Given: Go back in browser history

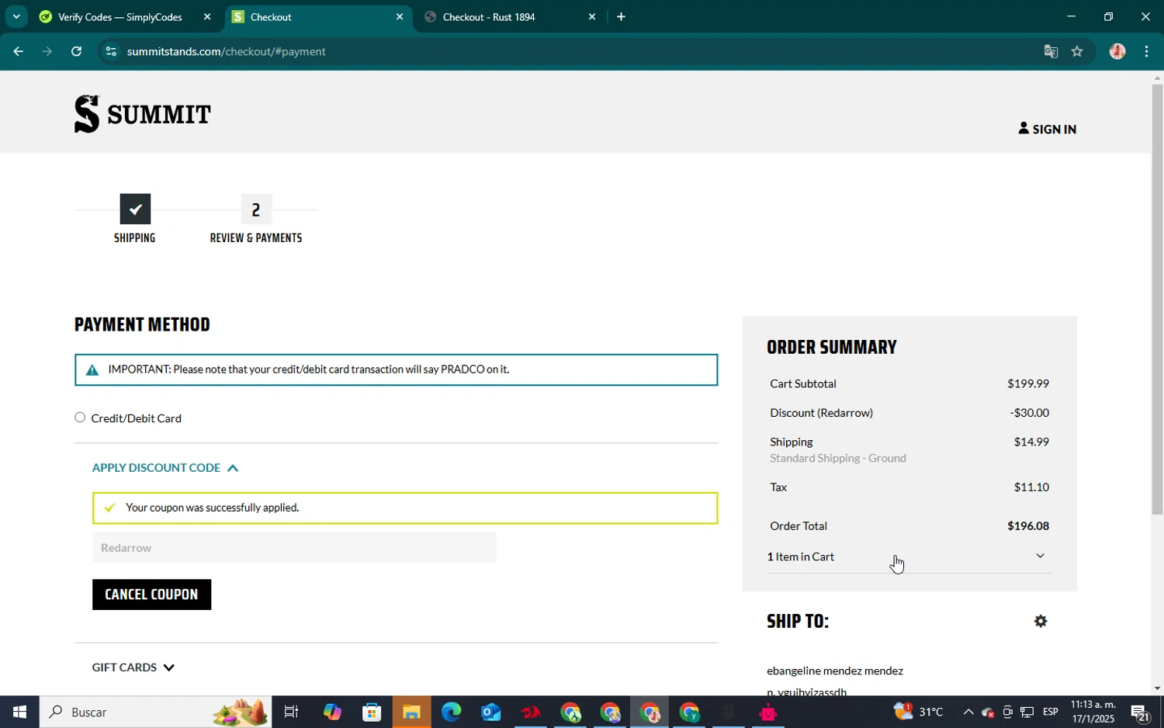Looking at the screenshot, I should click(x=18, y=51).
